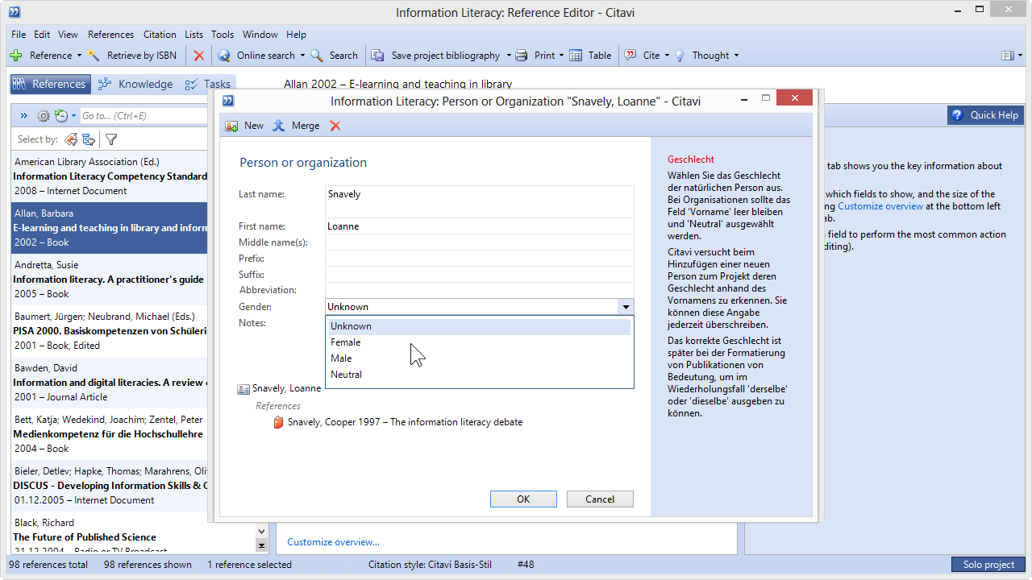Click the gear settings icon in navigation pane

(x=44, y=116)
